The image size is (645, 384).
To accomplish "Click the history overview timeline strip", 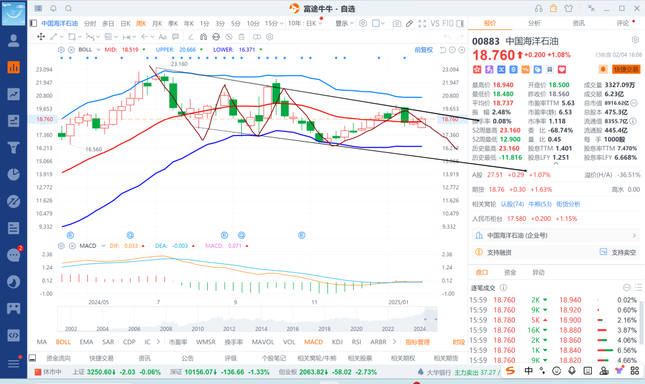I will click(x=247, y=320).
